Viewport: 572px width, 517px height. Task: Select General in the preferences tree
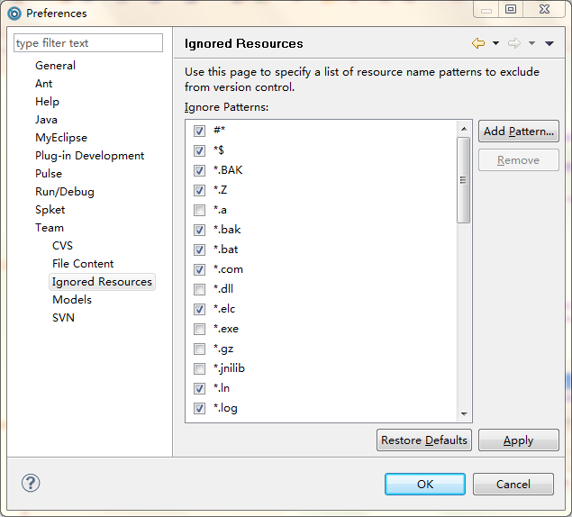coord(55,66)
